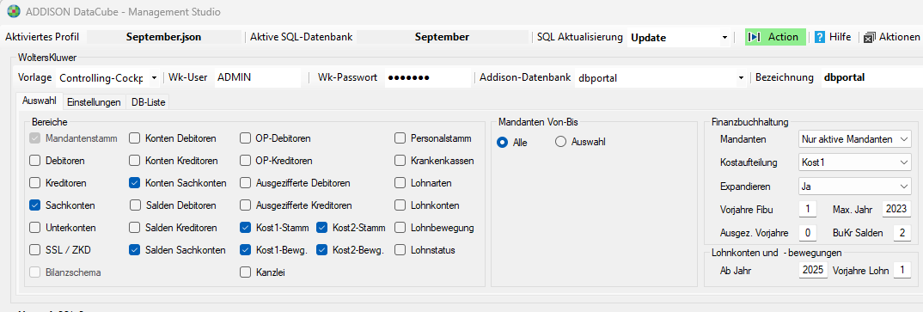Click the BuKr Salden value field
The height and width of the screenshot is (312, 923).
tap(902, 233)
